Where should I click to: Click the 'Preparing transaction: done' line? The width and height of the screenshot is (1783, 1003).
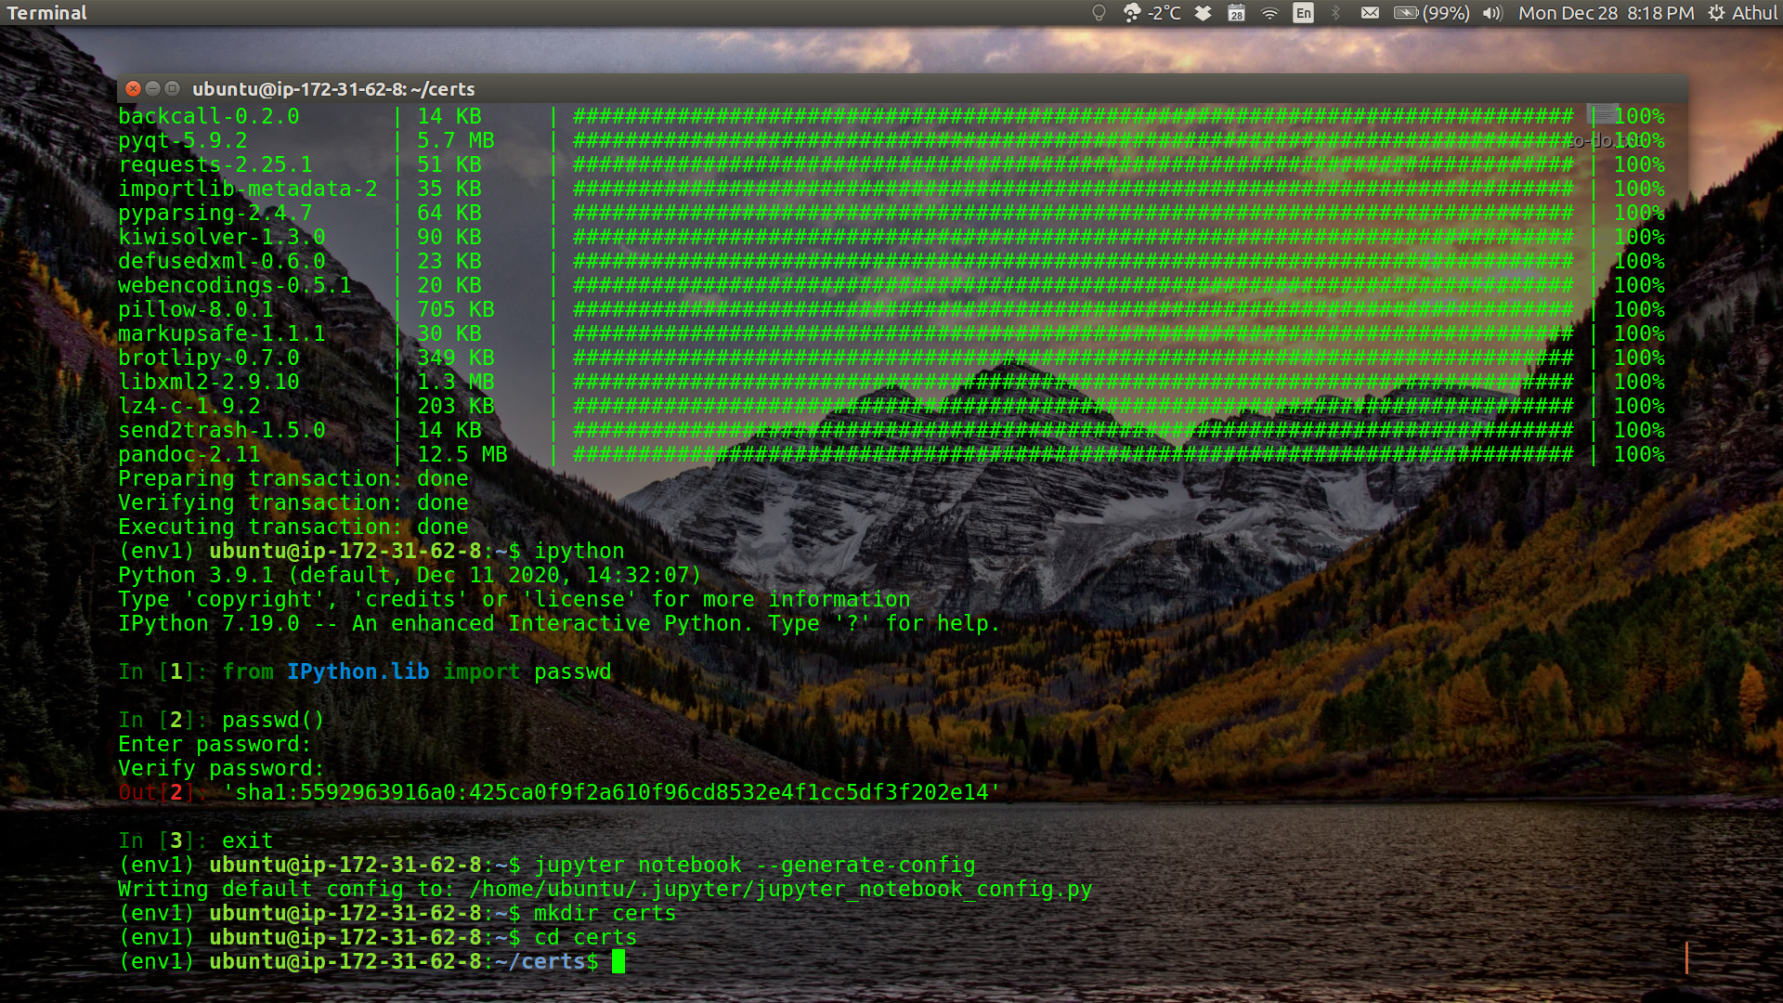click(293, 478)
